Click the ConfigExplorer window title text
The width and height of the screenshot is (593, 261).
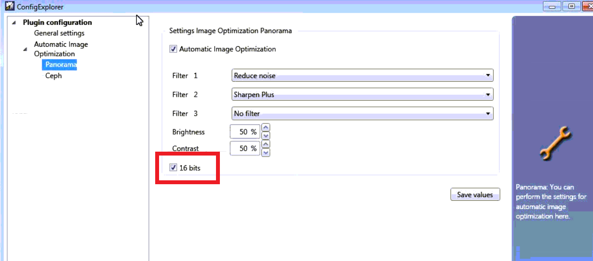click(x=40, y=7)
